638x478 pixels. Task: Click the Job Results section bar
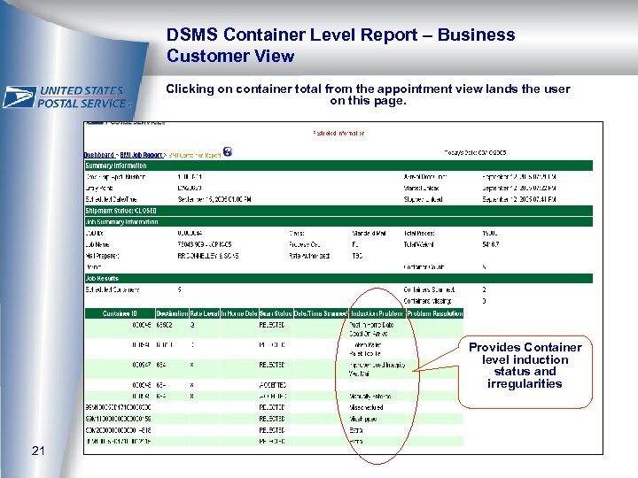338,279
